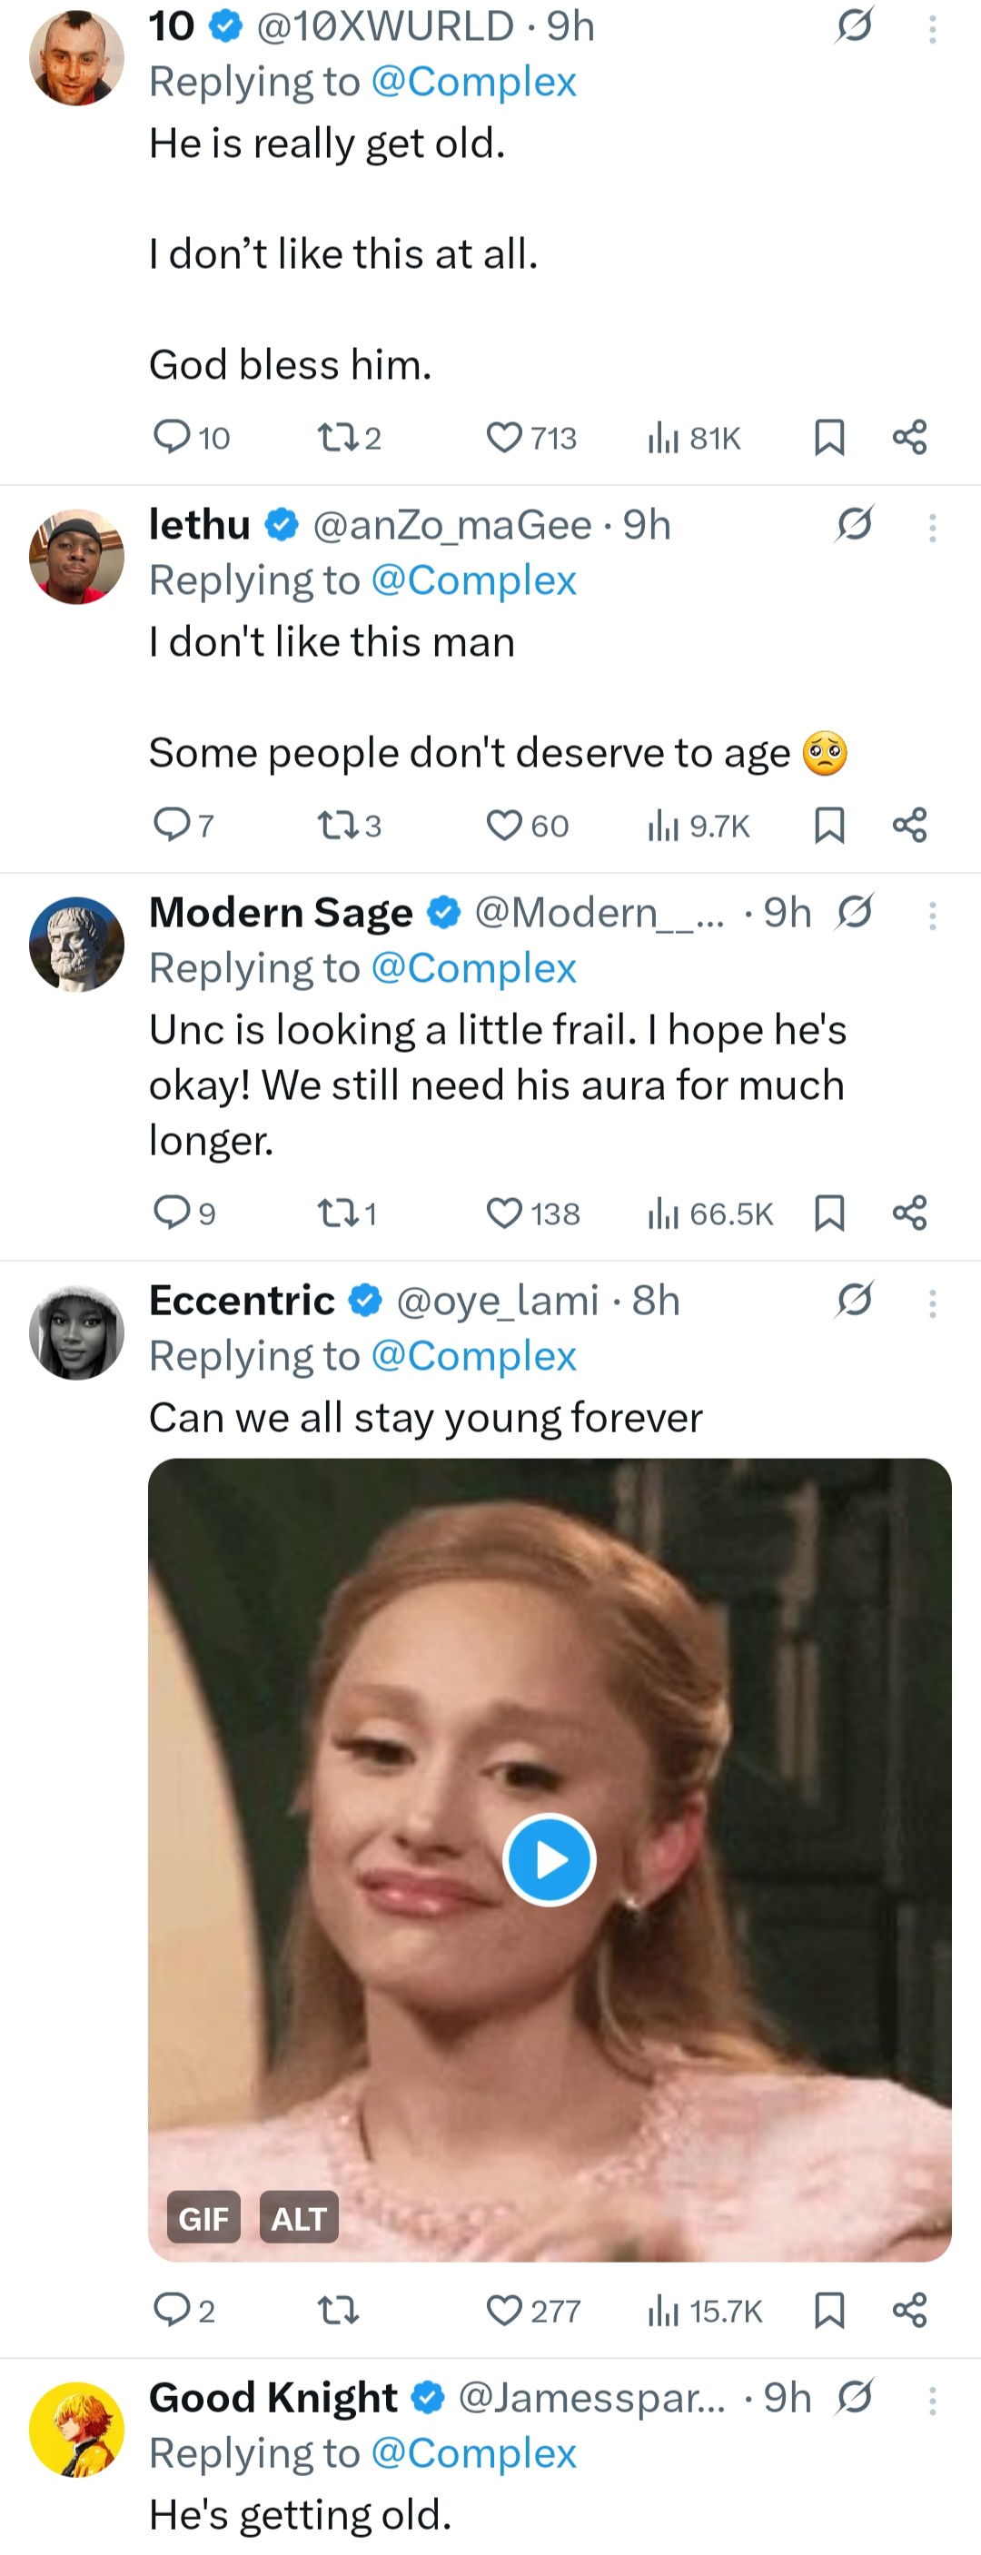Image resolution: width=981 pixels, height=2555 pixels.
Task: Bookmark the 10XWURLD reply
Action: coord(829,438)
